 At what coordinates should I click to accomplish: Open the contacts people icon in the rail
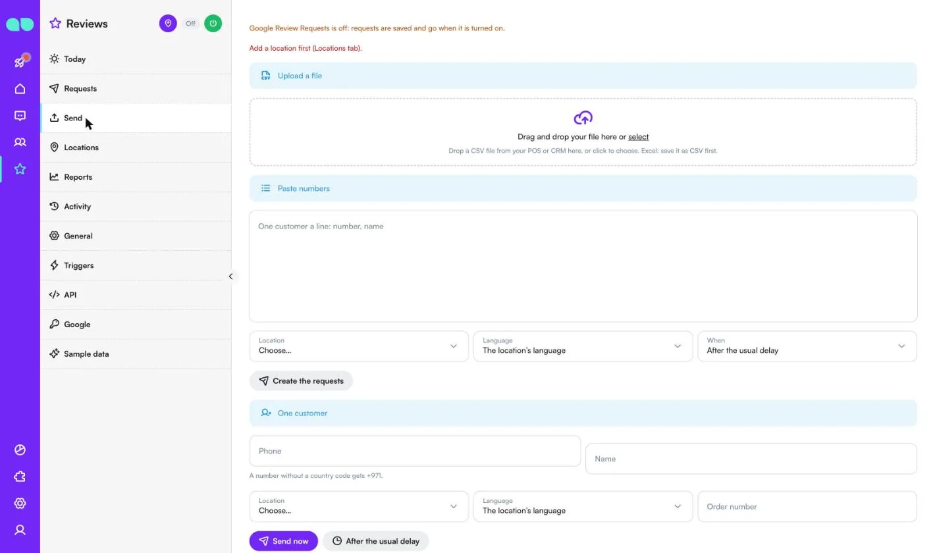pyautogui.click(x=20, y=142)
